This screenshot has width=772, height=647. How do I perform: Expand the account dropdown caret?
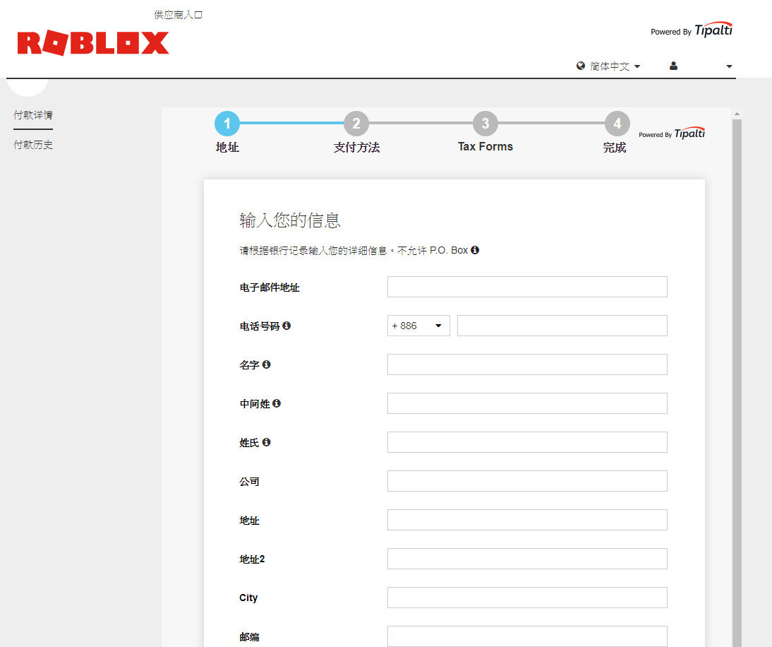[729, 66]
